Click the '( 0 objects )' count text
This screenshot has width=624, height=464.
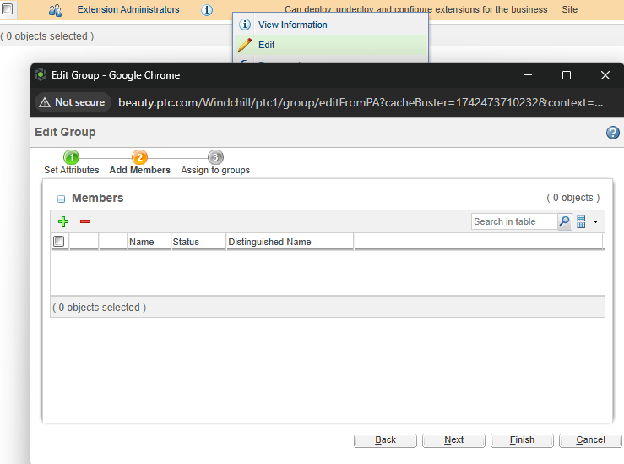coord(573,198)
